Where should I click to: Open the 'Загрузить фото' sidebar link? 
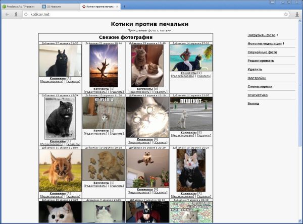pos(261,35)
